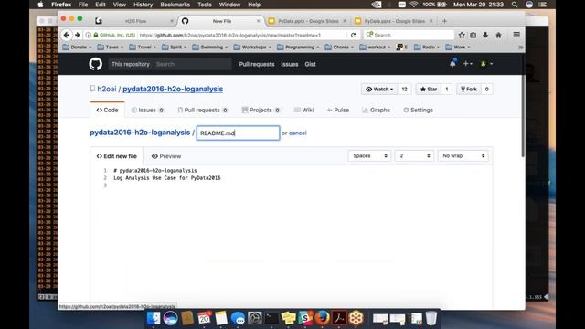Open the Bookmarks menu in menu bar

pos(175,5)
